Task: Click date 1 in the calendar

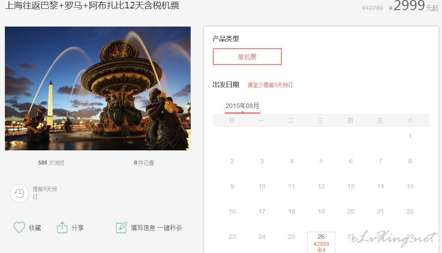Action: tap(410, 136)
